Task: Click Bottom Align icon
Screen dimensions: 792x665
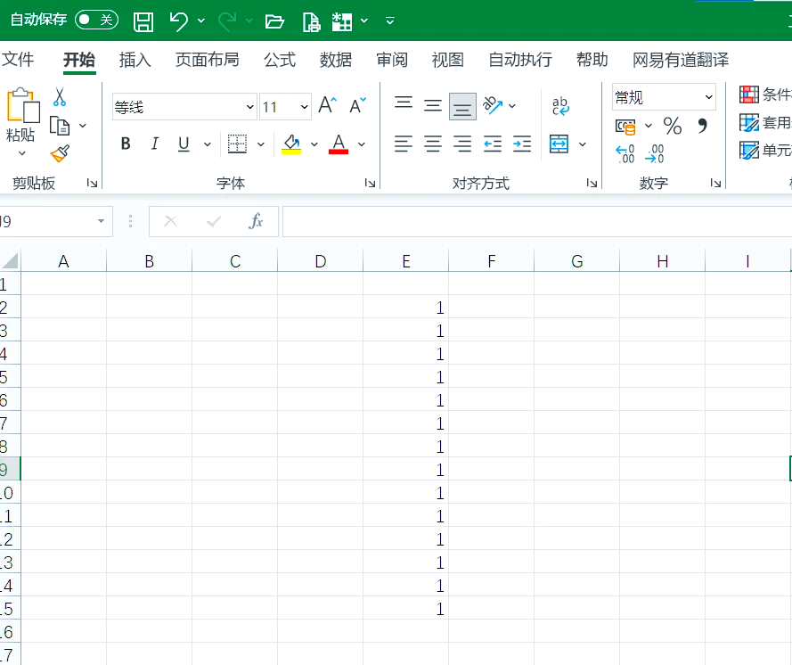Action: (462, 107)
